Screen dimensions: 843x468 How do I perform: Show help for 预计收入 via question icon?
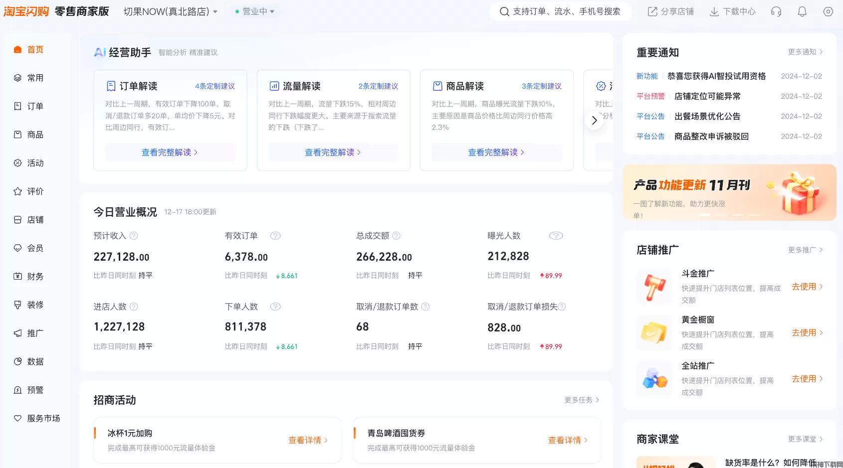click(134, 236)
